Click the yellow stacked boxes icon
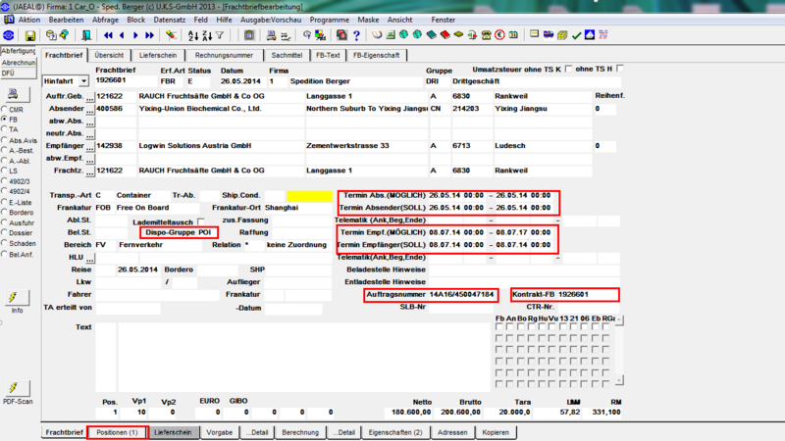The image size is (785, 441). pos(562,35)
